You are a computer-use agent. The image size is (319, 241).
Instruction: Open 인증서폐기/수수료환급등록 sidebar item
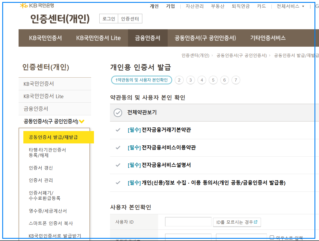coord(44,195)
